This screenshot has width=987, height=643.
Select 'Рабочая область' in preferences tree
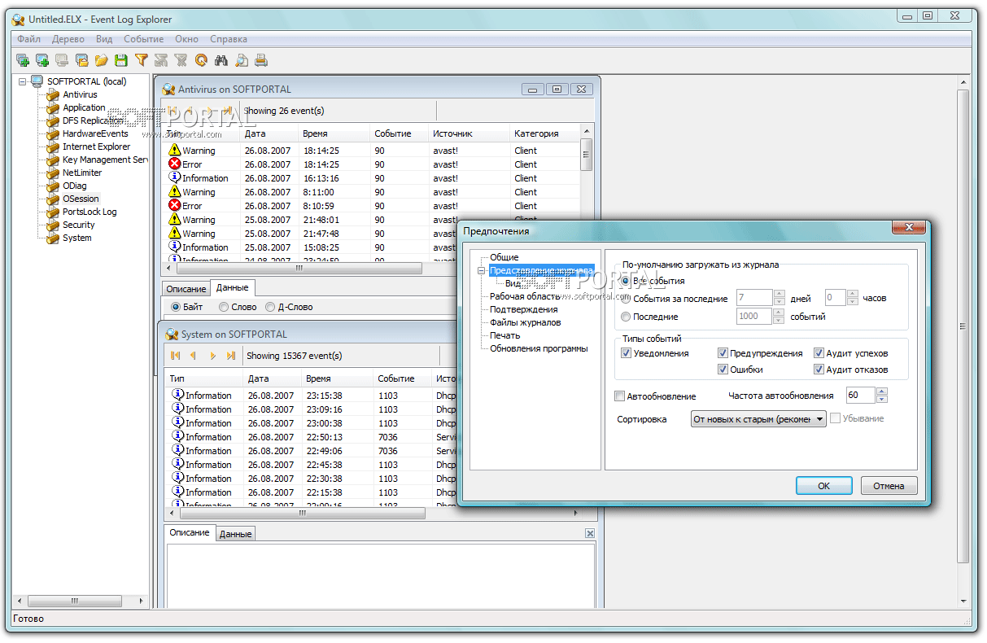525,296
